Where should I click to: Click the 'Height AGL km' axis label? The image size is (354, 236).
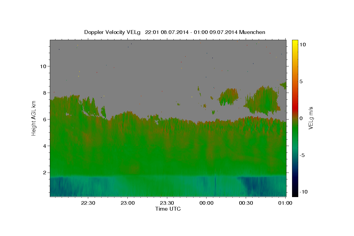[x=34, y=118]
